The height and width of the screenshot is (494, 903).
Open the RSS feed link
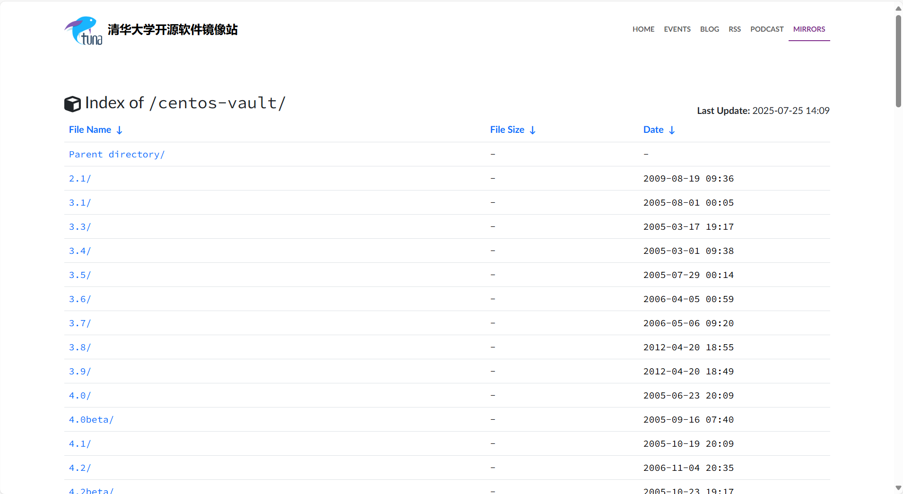click(x=734, y=29)
